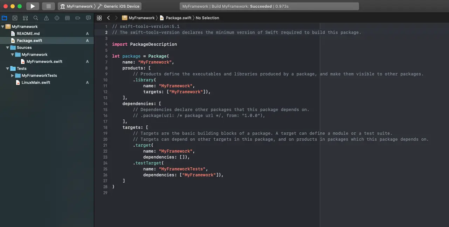Open the Test navigator tab
449x227 pixels.
point(57,18)
